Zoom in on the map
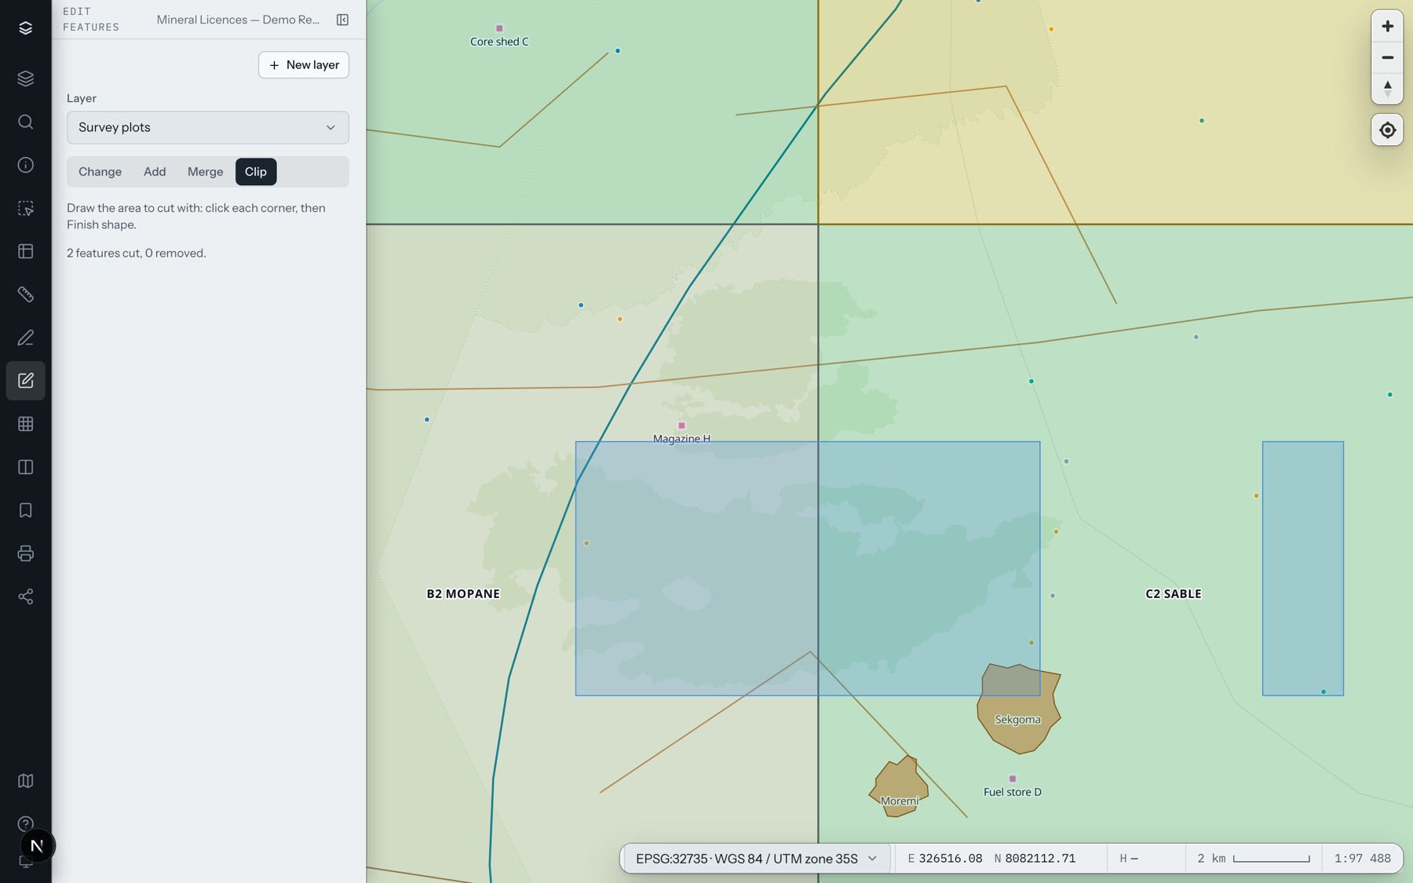The image size is (1413, 883). pos(1387,26)
